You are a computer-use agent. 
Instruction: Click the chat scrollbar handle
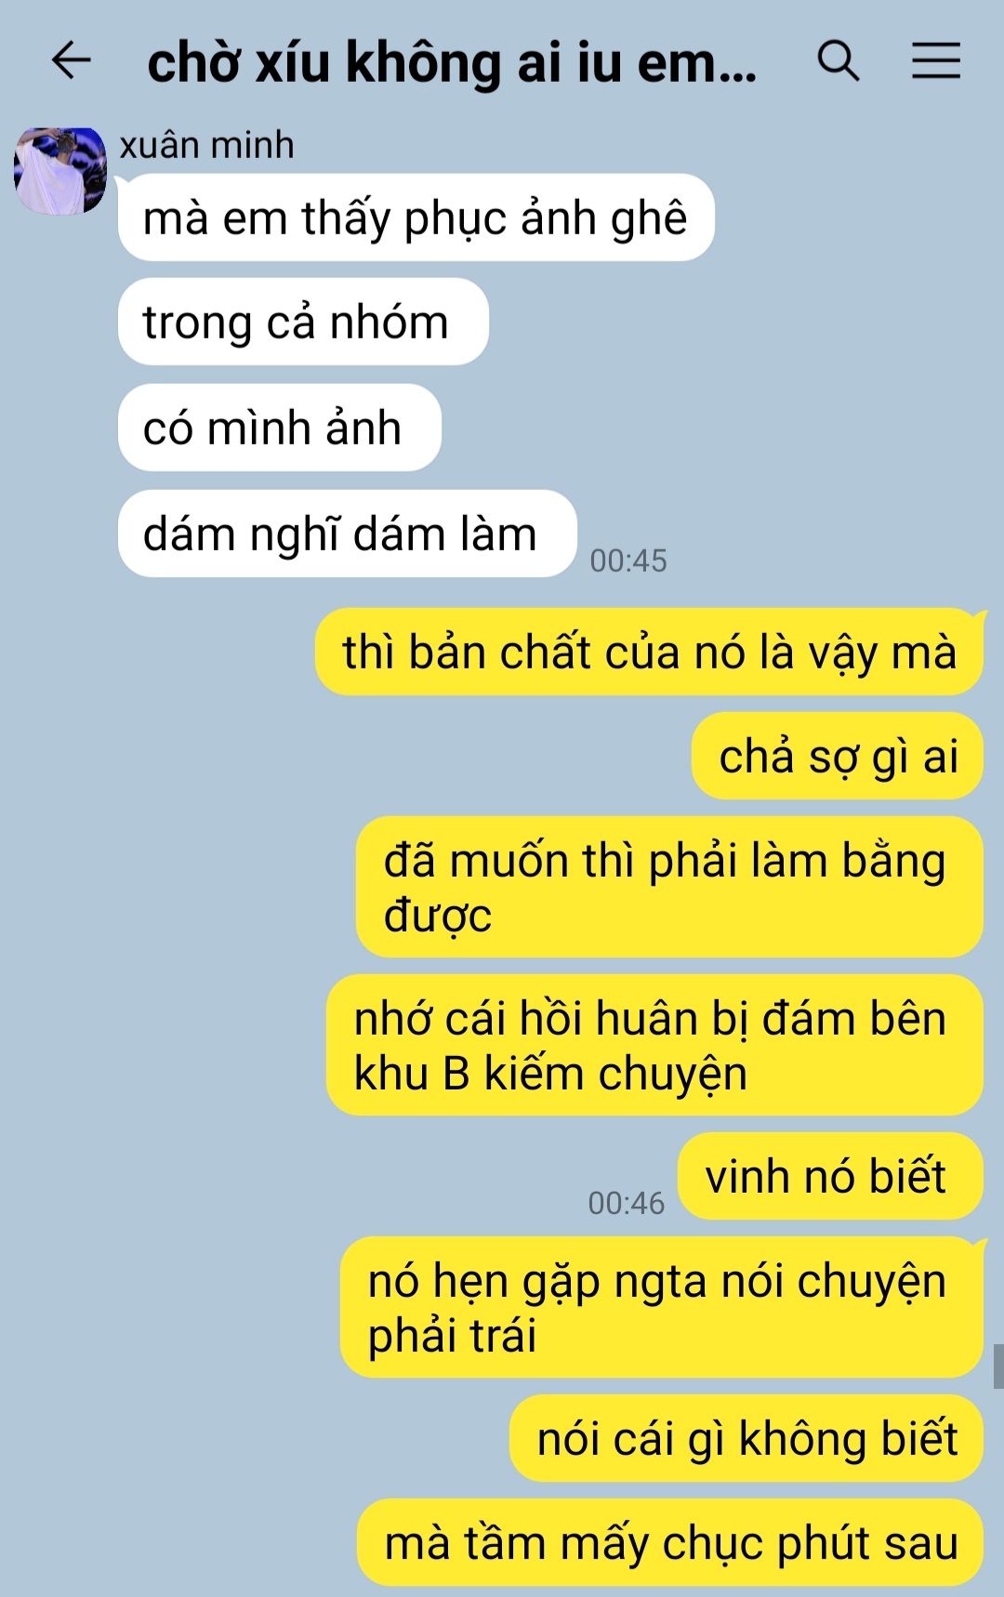(997, 1366)
